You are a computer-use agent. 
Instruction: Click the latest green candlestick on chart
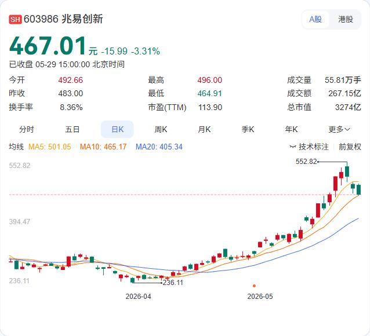click(x=358, y=189)
